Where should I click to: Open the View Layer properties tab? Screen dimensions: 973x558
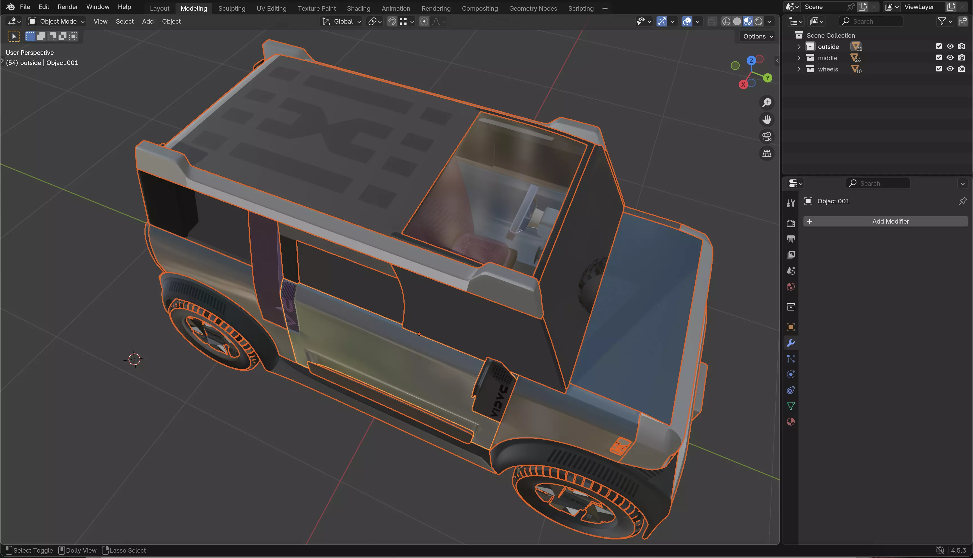[x=791, y=255]
